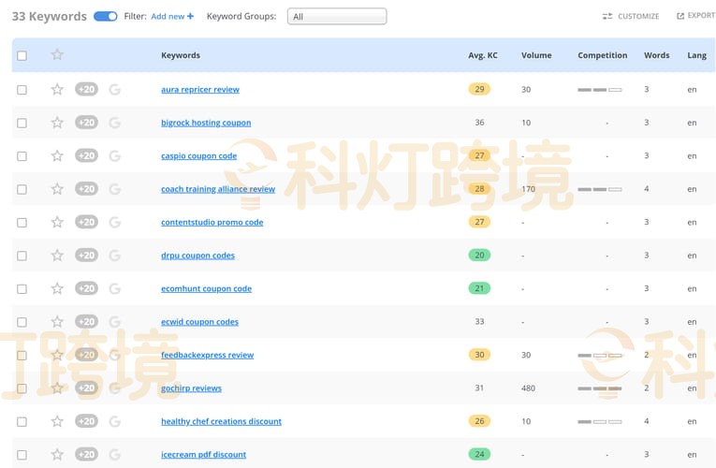Add a new filter
Image resolution: width=716 pixels, height=468 pixels.
[172, 17]
